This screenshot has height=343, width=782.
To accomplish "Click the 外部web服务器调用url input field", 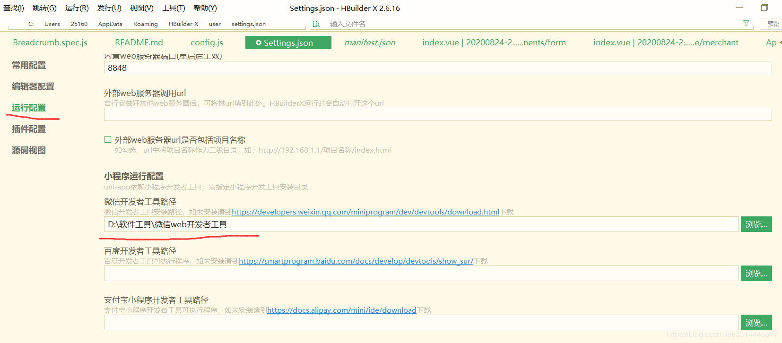I will coord(438,114).
